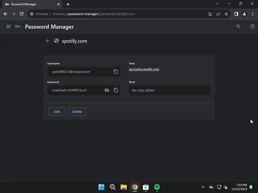Click the username field gadaf98522@visignal.com
Viewport: 258px width, 193px height.
[x=84, y=72]
